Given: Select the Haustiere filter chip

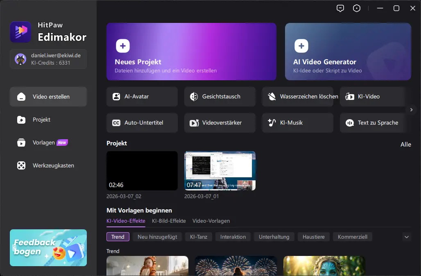Looking at the screenshot, I should 313,237.
